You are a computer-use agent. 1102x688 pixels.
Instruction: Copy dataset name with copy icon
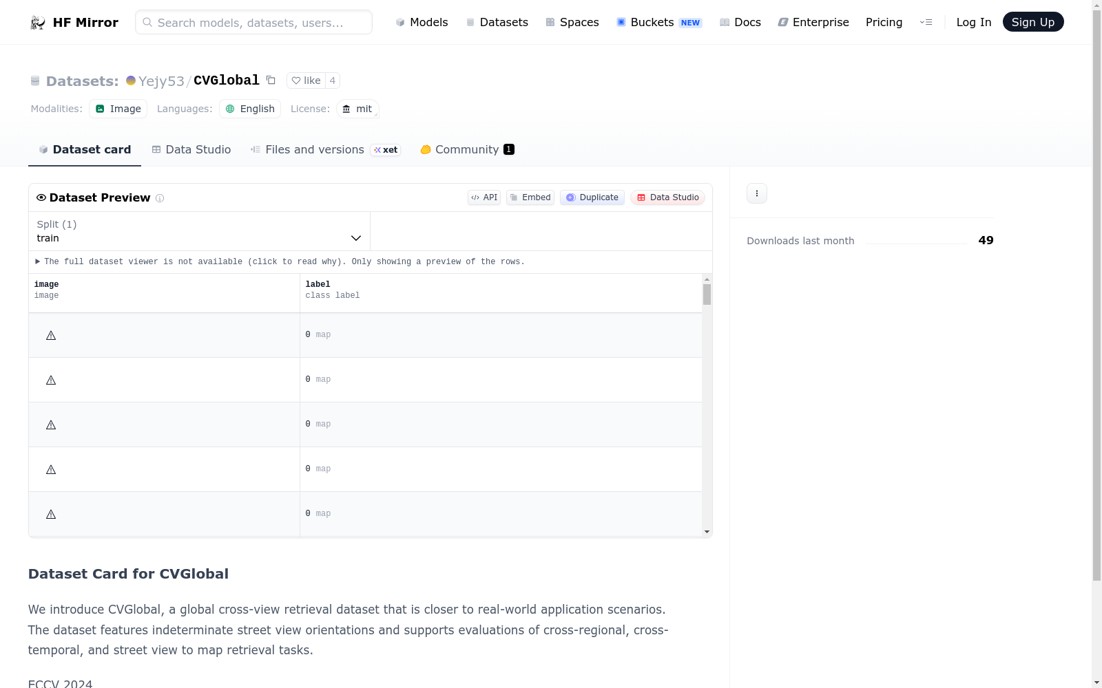271,80
